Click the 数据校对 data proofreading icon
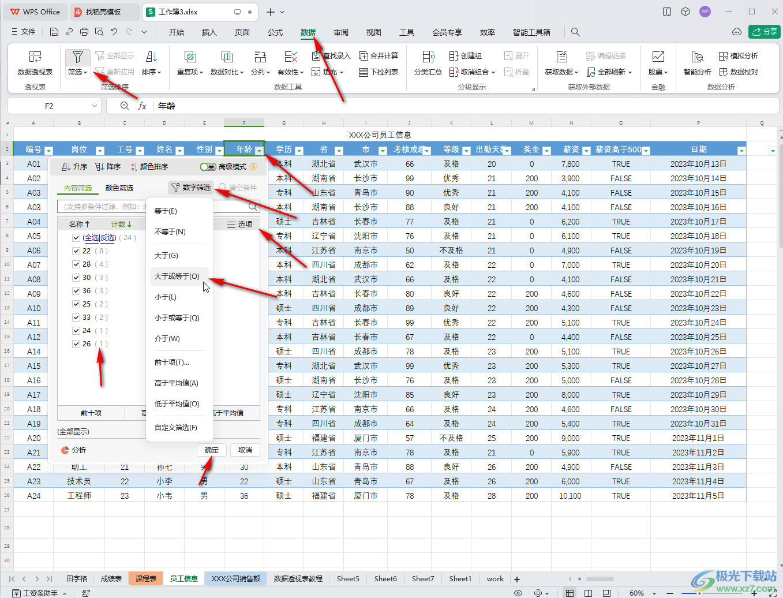Screen dimensions: 783x598 [724, 72]
